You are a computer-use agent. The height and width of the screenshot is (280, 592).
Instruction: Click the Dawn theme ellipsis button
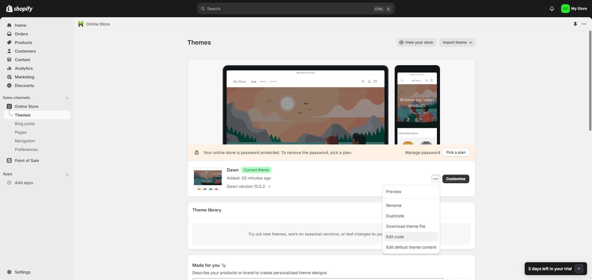(435, 179)
